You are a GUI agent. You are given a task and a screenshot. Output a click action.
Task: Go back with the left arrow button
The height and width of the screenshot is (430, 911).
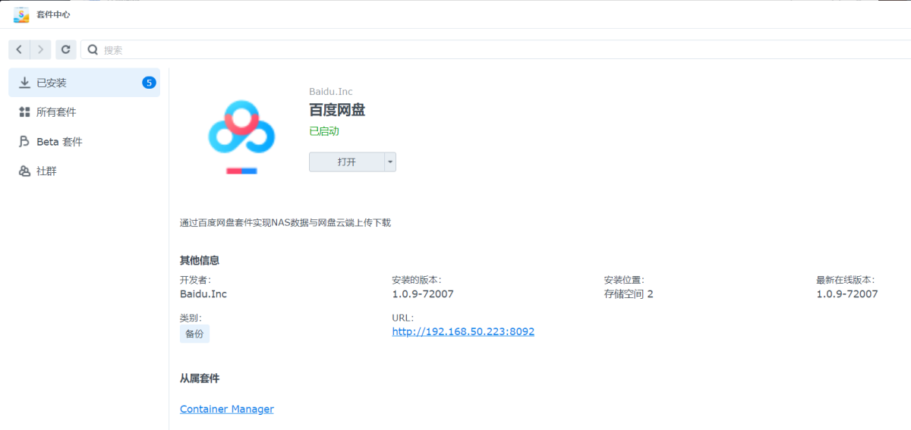[19, 49]
